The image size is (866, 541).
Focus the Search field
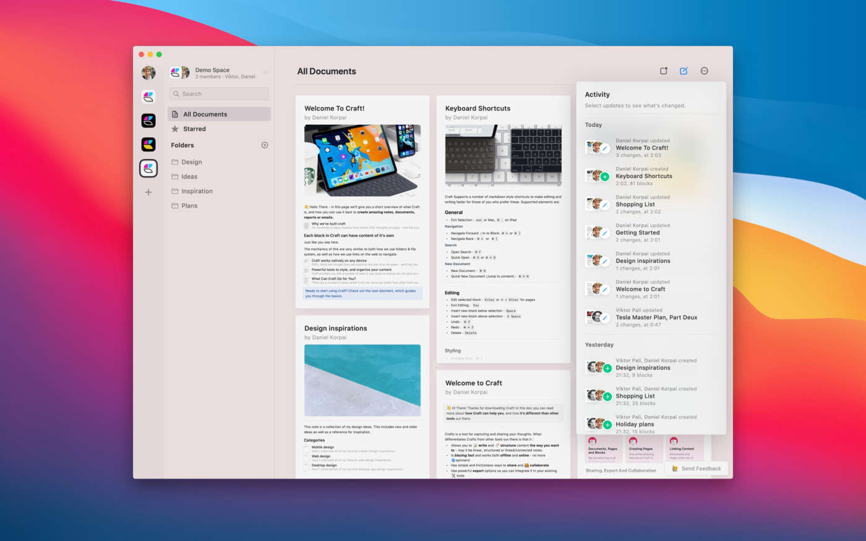point(219,94)
